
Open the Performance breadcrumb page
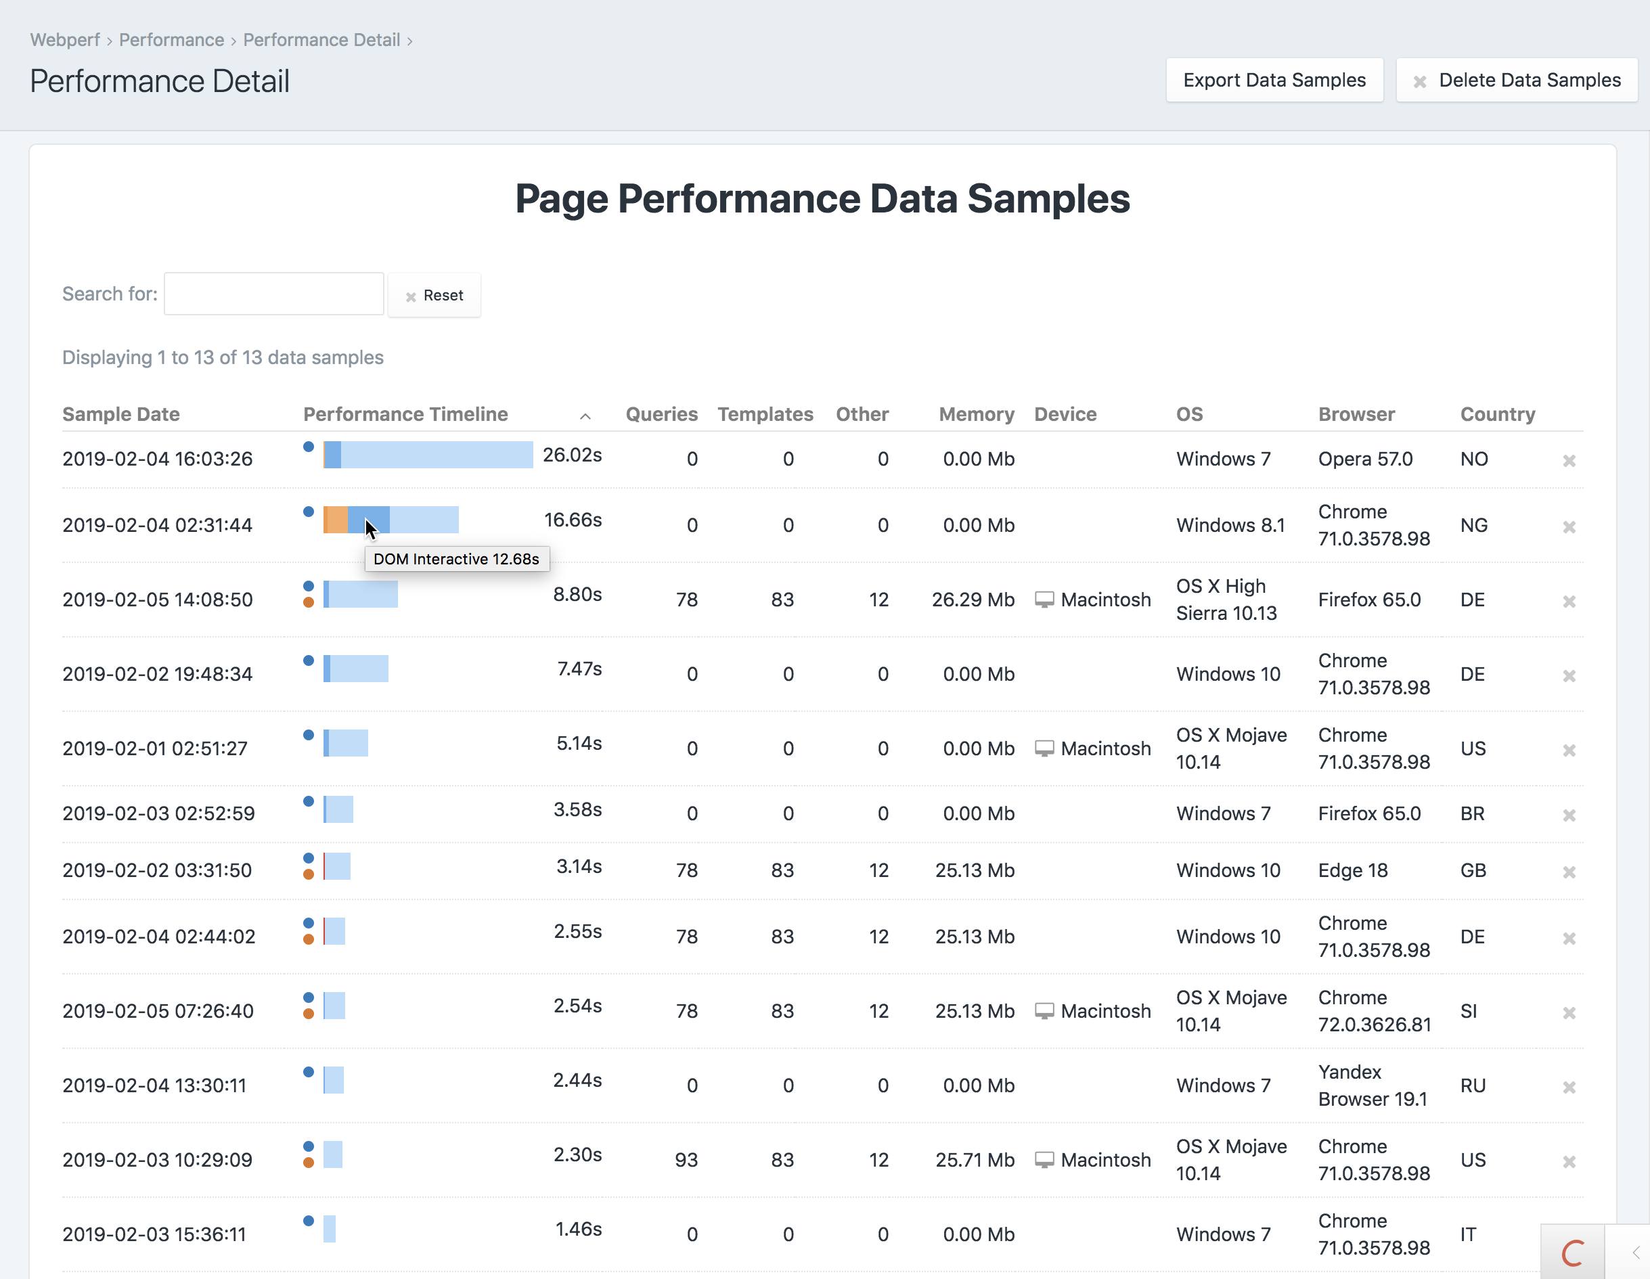coord(171,40)
